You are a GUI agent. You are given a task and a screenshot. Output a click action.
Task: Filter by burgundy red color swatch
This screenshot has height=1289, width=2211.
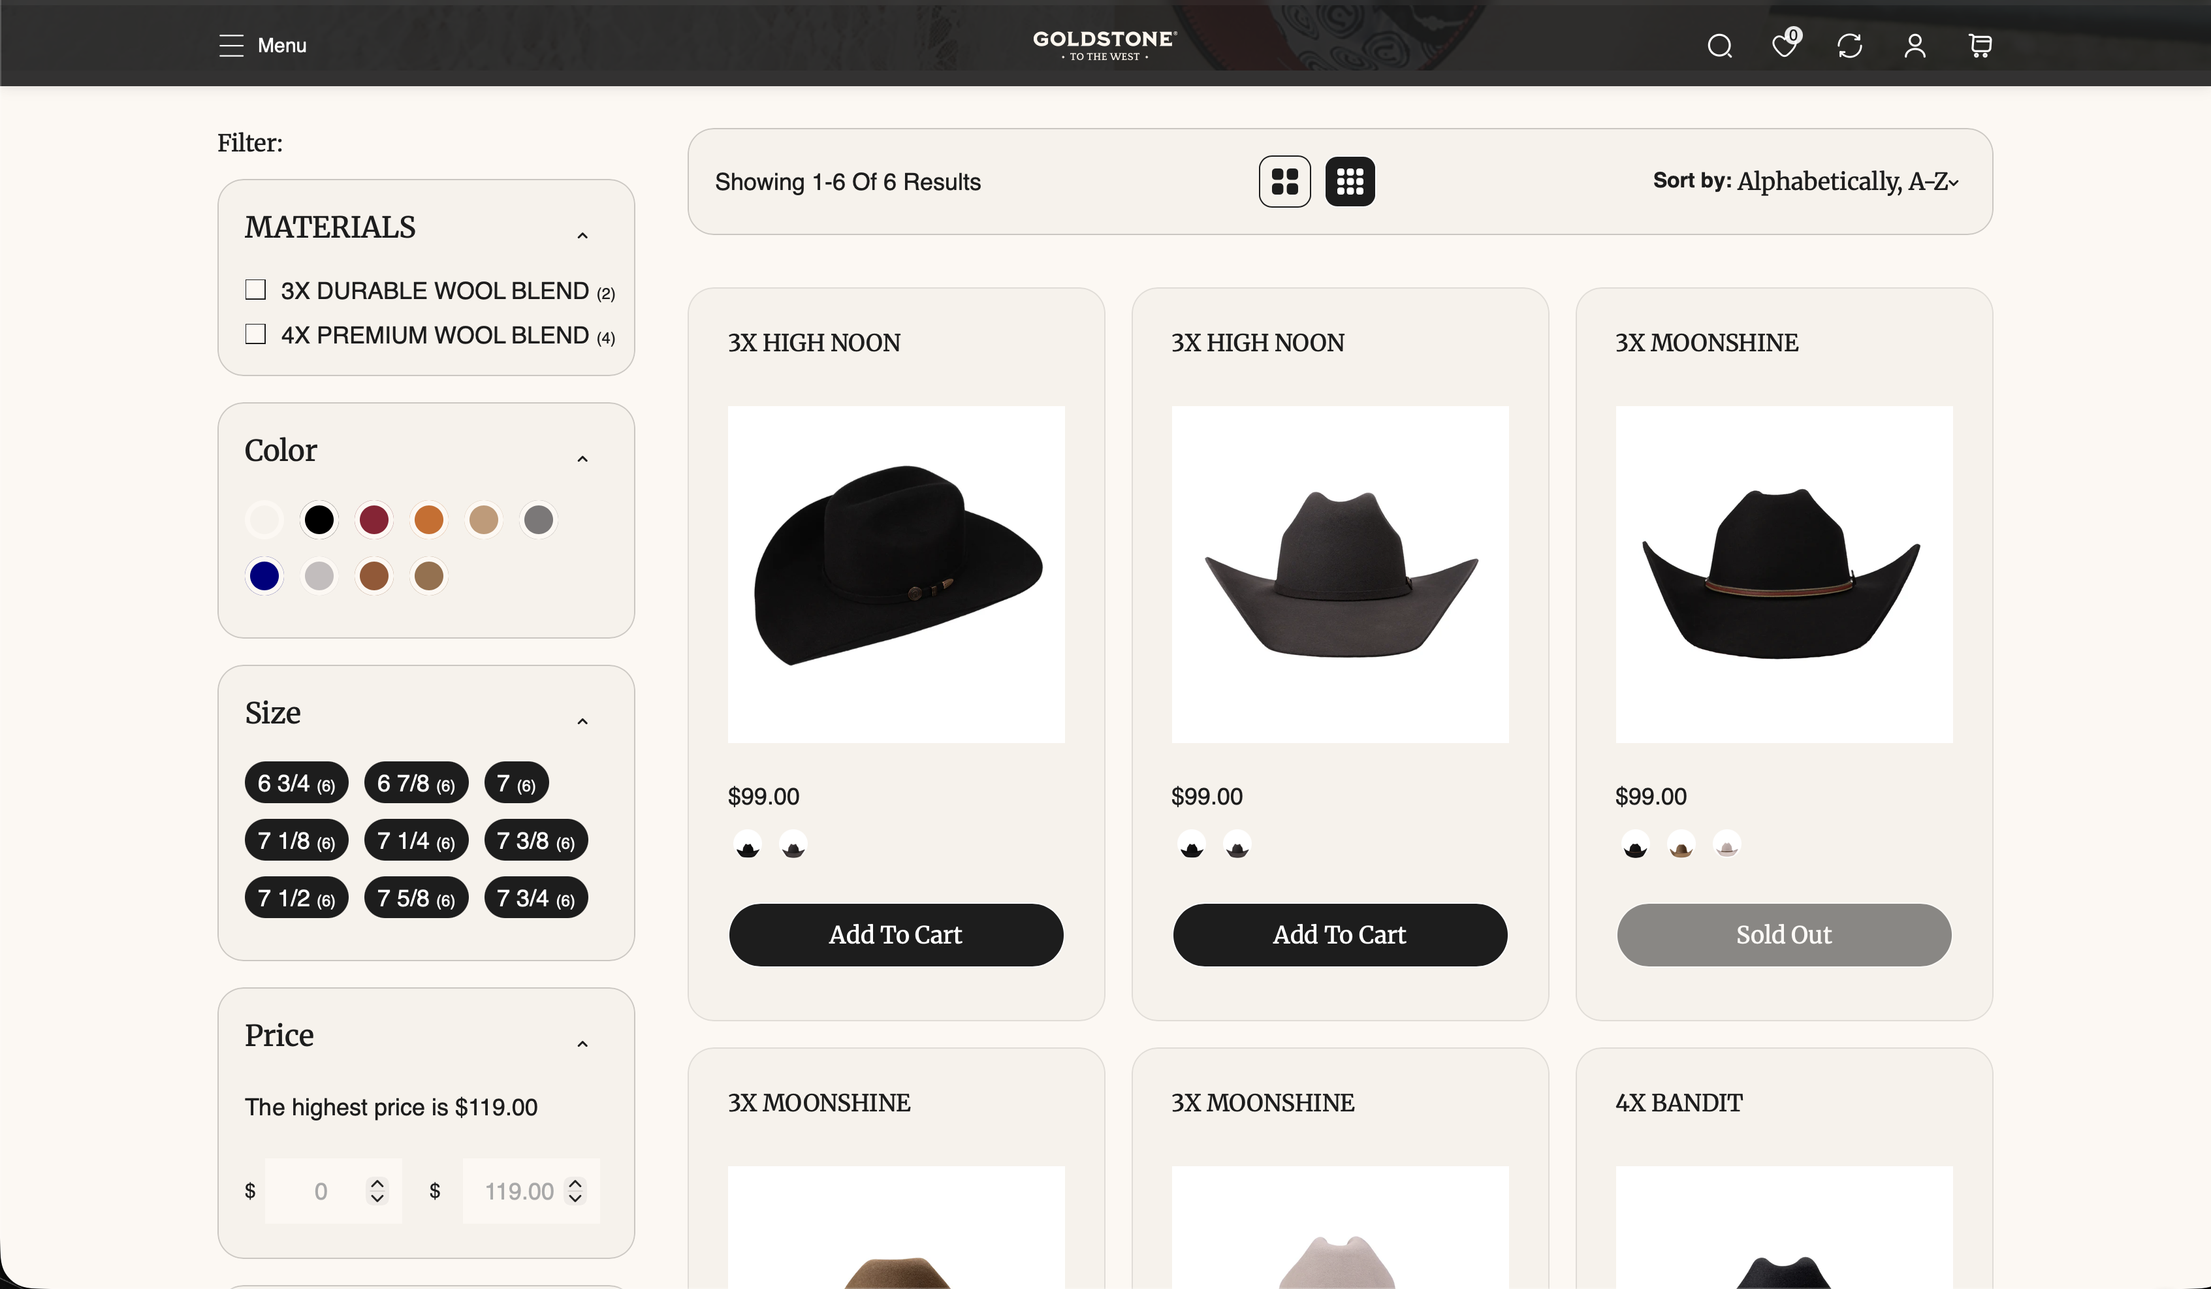pos(374,520)
